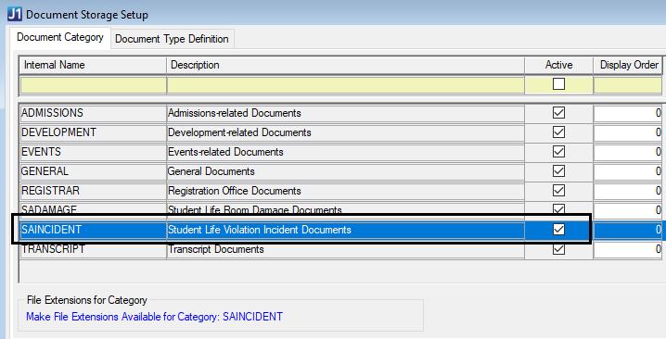Select the EVENTS internal name cell
Viewport: 666px width, 339px height.
click(x=93, y=152)
